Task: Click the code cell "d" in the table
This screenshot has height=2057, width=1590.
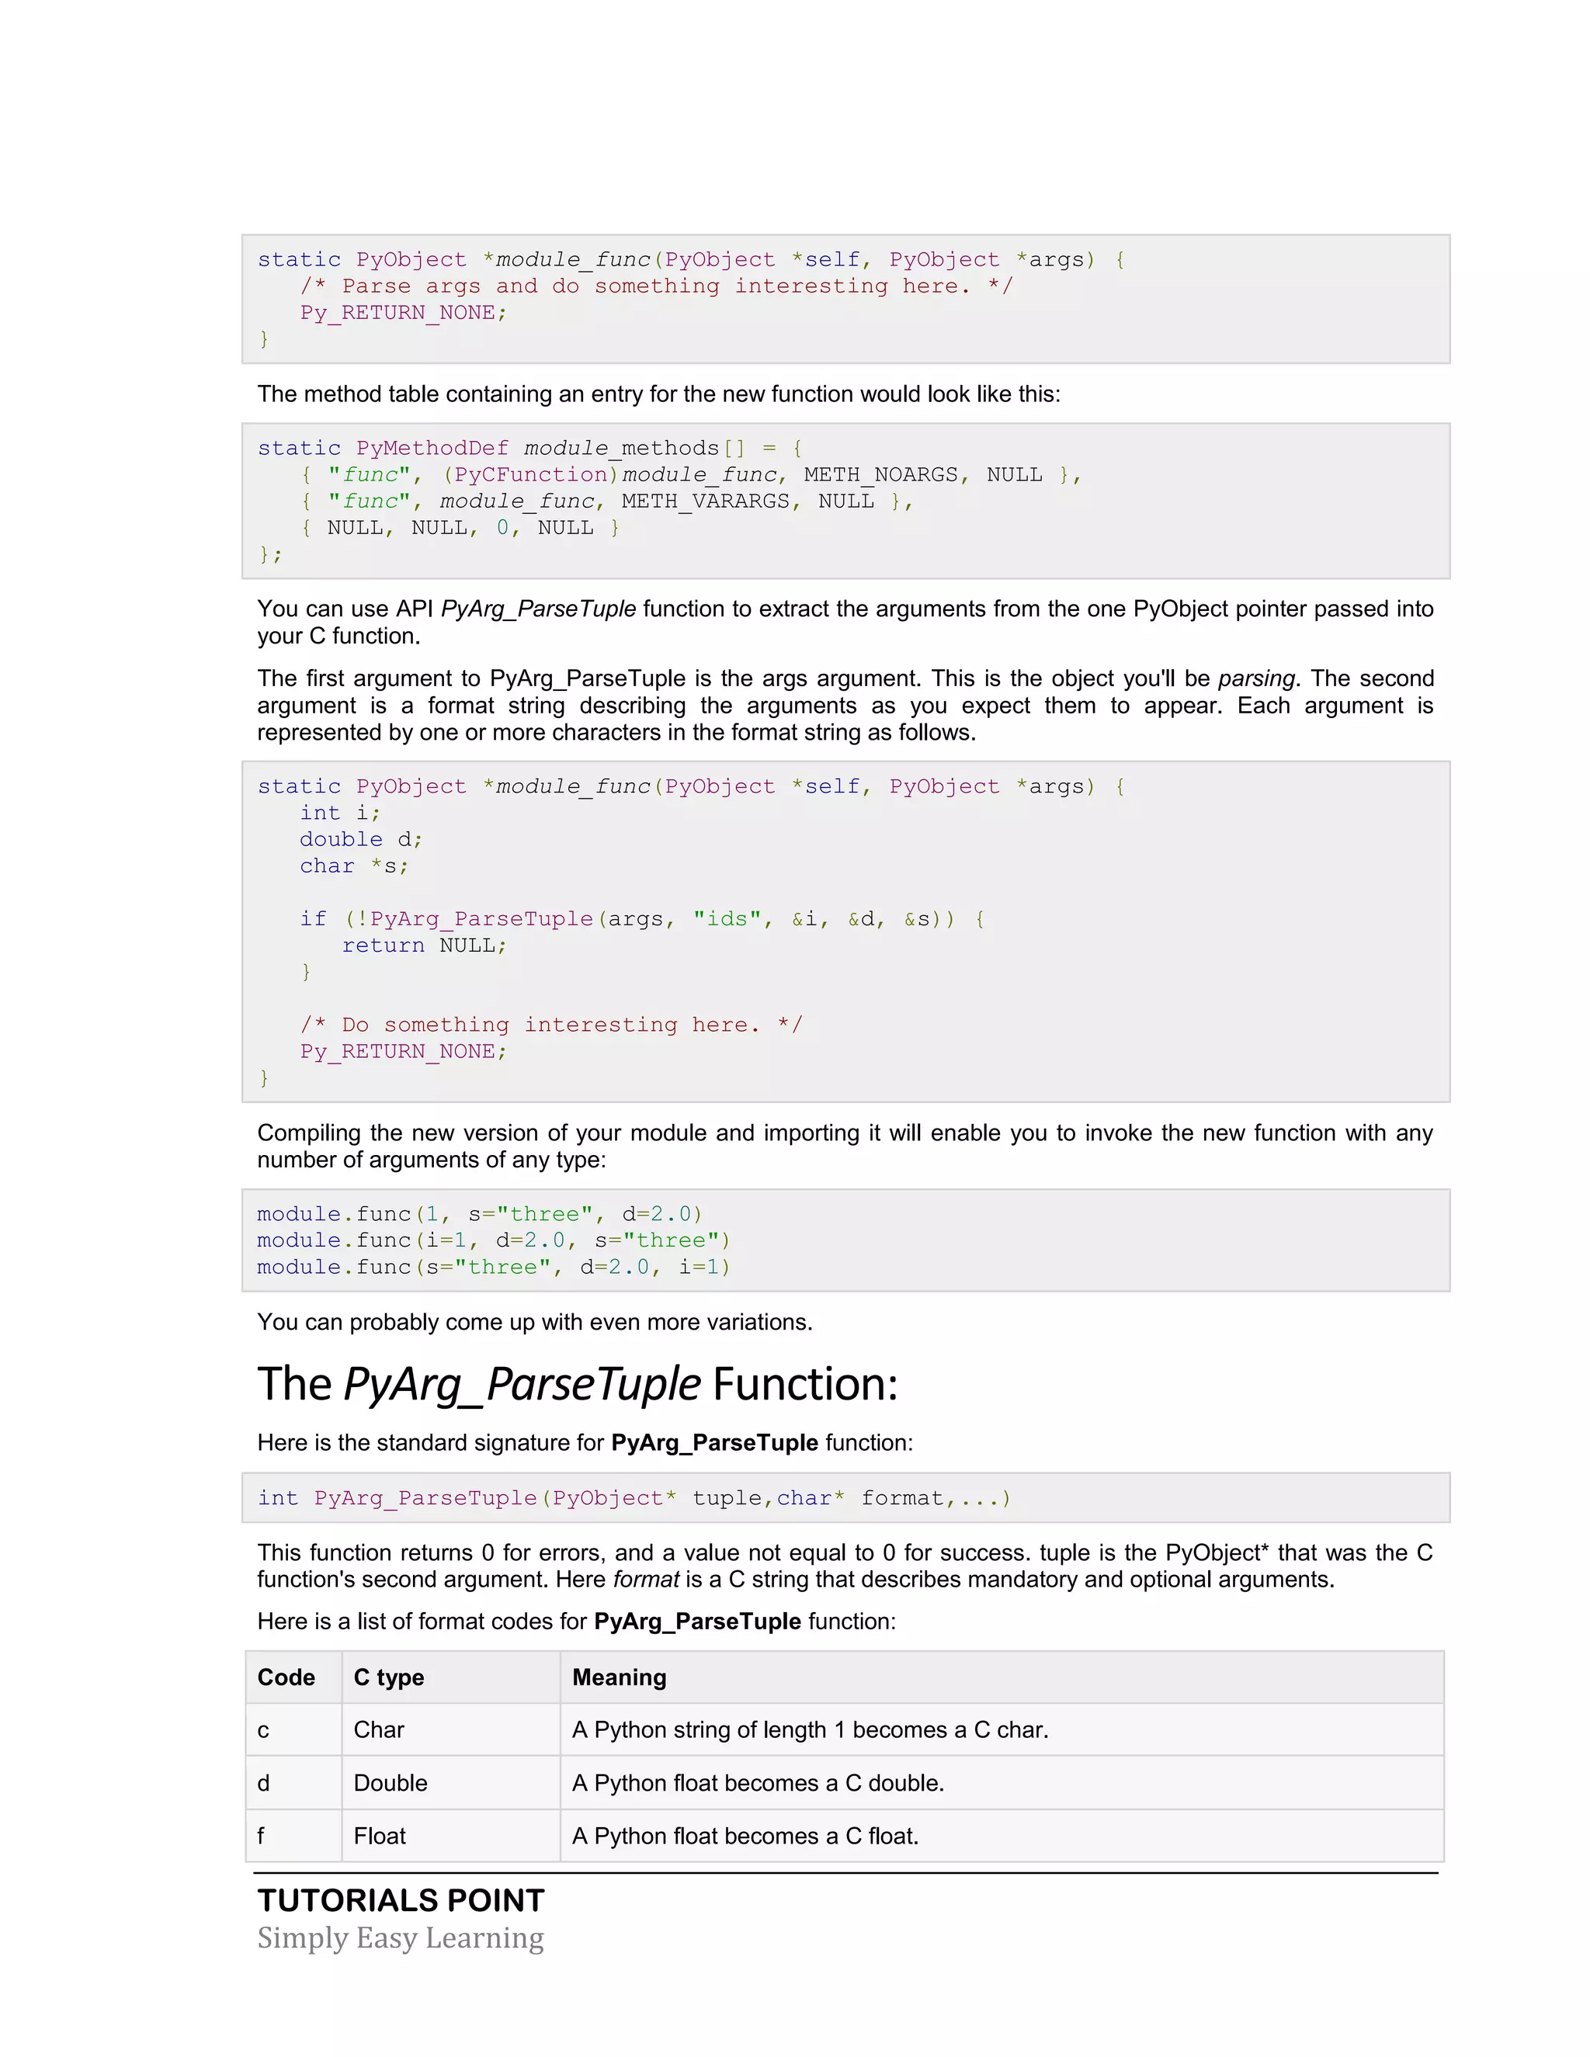Action: click(293, 1783)
